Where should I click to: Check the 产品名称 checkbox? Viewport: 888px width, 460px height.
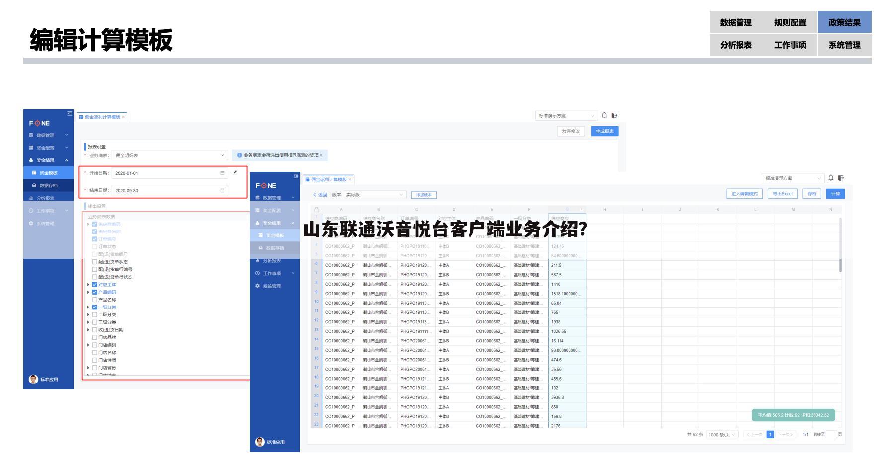click(x=95, y=300)
